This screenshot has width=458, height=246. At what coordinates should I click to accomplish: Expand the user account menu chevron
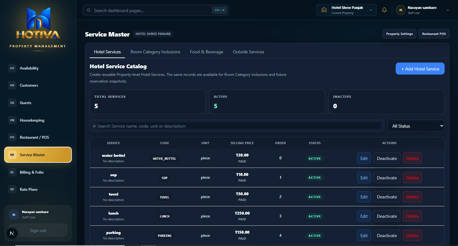coord(448,10)
